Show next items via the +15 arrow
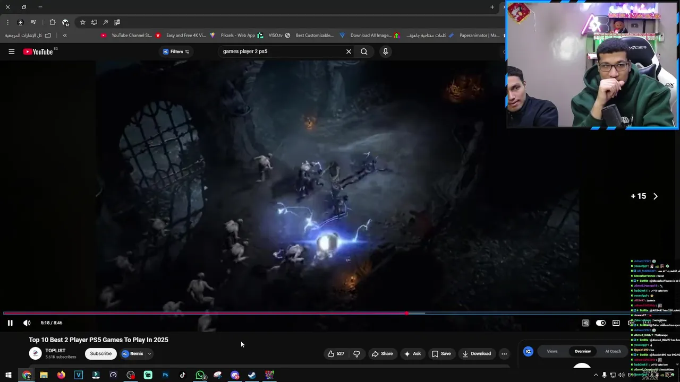Screen dimensions: 680x382 tap(655, 196)
